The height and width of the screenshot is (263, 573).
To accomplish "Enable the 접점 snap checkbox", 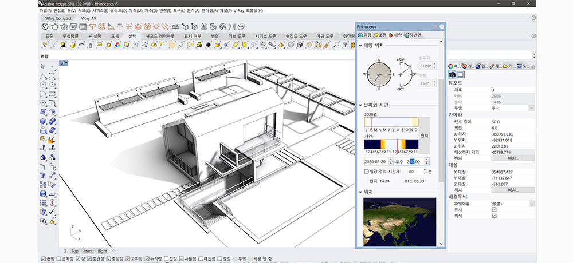I will pos(167,258).
